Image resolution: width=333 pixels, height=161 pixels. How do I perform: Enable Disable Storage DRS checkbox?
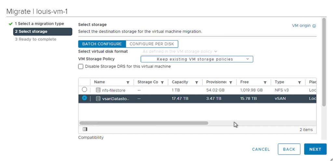coord(81,67)
